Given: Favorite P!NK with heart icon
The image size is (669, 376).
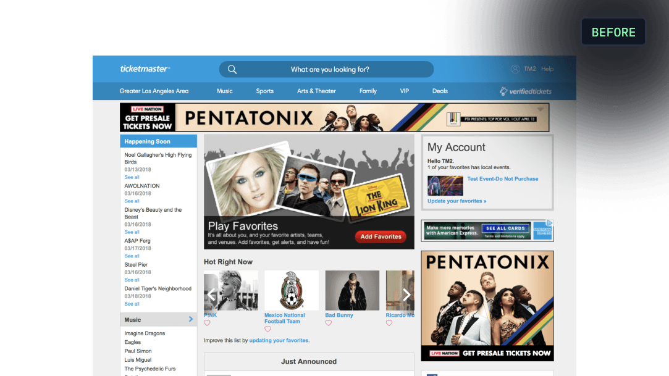Looking at the screenshot, I should pos(208,323).
